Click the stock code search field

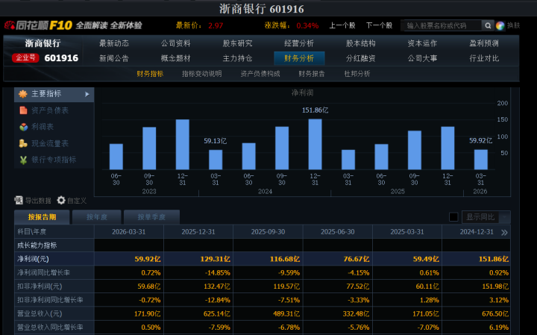(442, 25)
